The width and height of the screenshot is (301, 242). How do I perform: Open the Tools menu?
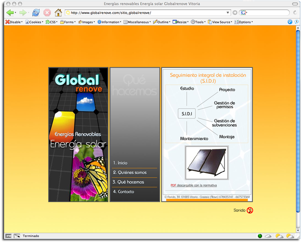[198, 22]
